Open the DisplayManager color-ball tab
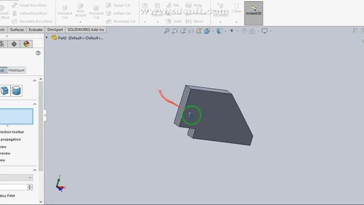Image resolution: width=364 pixels, height=205 pixels. tap(26, 44)
